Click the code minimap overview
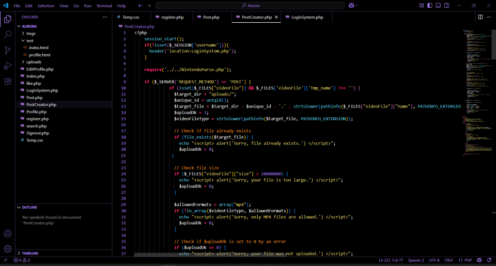This screenshot has height=266, width=496. pyautogui.click(x=477, y=92)
